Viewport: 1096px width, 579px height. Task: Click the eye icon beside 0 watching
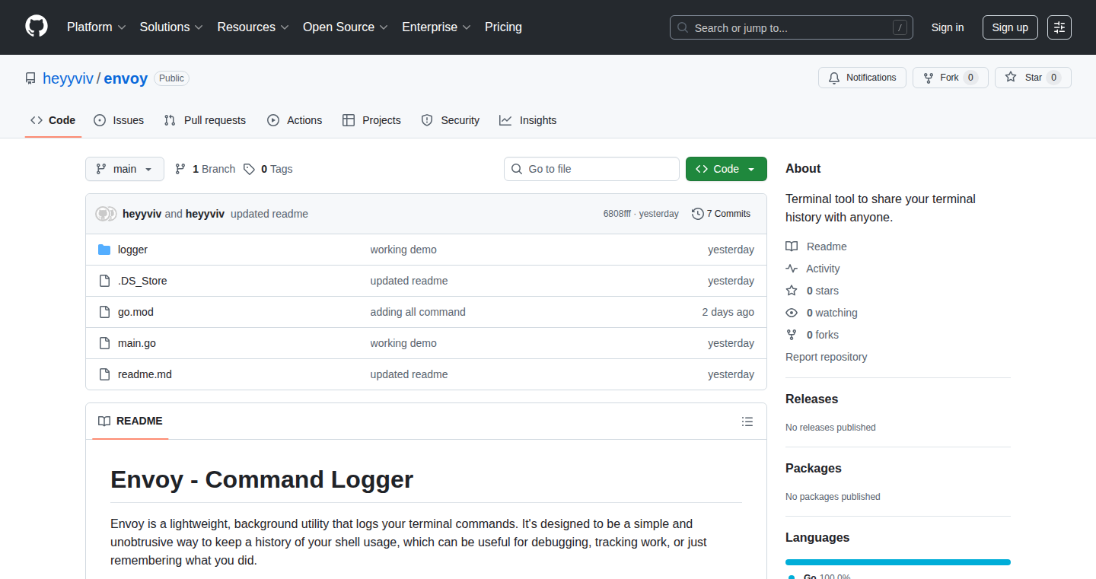[792, 313]
